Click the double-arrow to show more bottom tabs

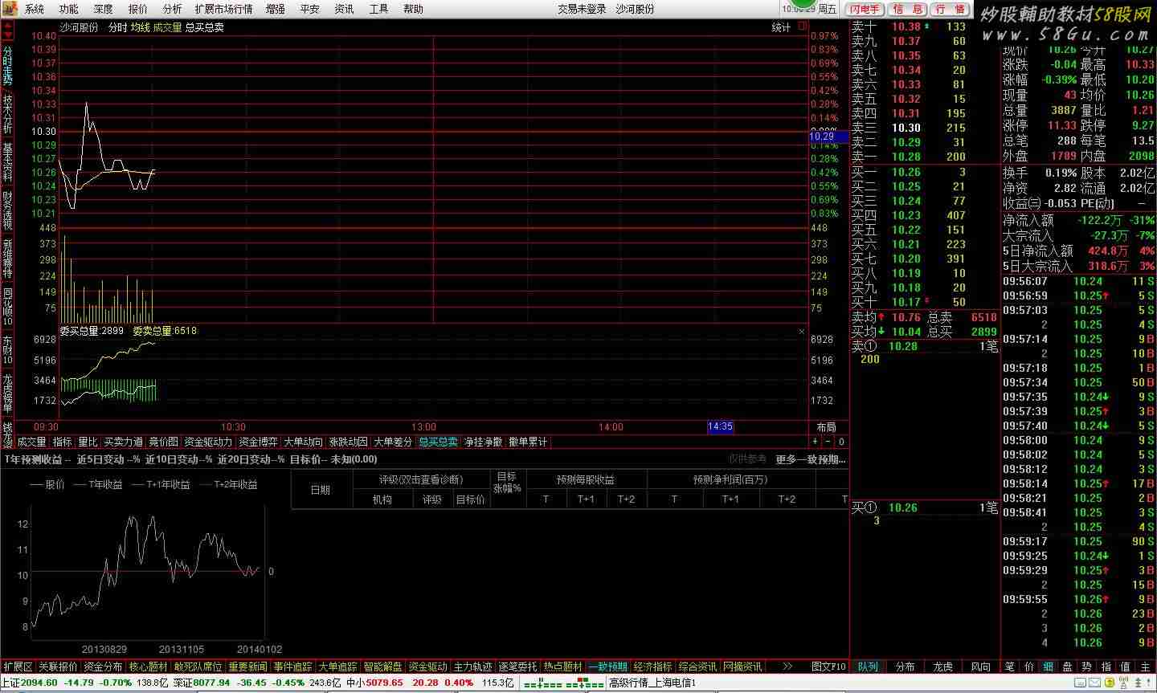tap(787, 667)
